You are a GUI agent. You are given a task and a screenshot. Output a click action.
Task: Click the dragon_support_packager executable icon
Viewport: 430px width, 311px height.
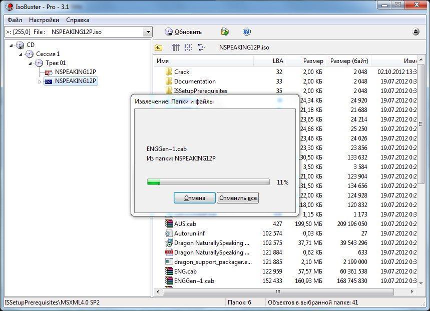pyautogui.click(x=169, y=261)
